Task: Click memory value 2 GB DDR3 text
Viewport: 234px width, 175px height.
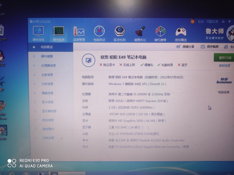Action: click(x=131, y=107)
